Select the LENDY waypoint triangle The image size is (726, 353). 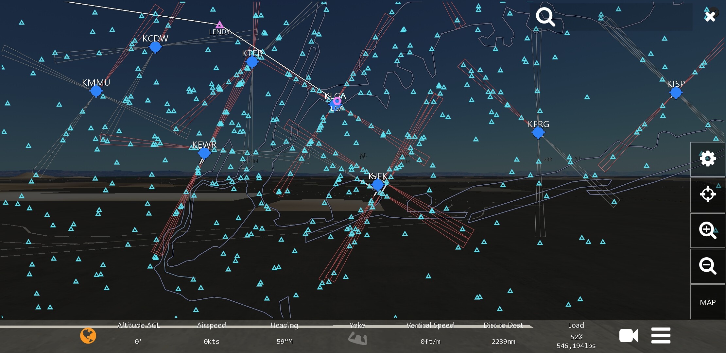coord(219,25)
